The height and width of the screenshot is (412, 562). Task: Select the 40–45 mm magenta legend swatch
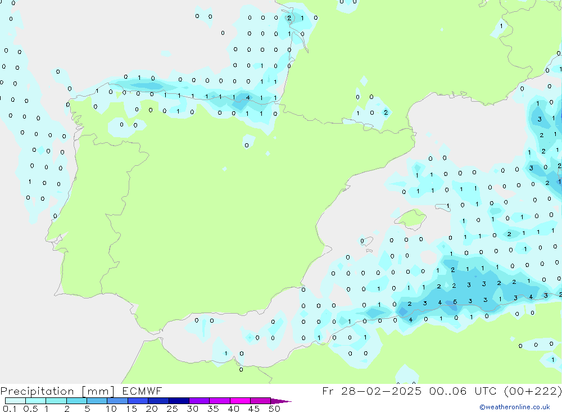240,401
